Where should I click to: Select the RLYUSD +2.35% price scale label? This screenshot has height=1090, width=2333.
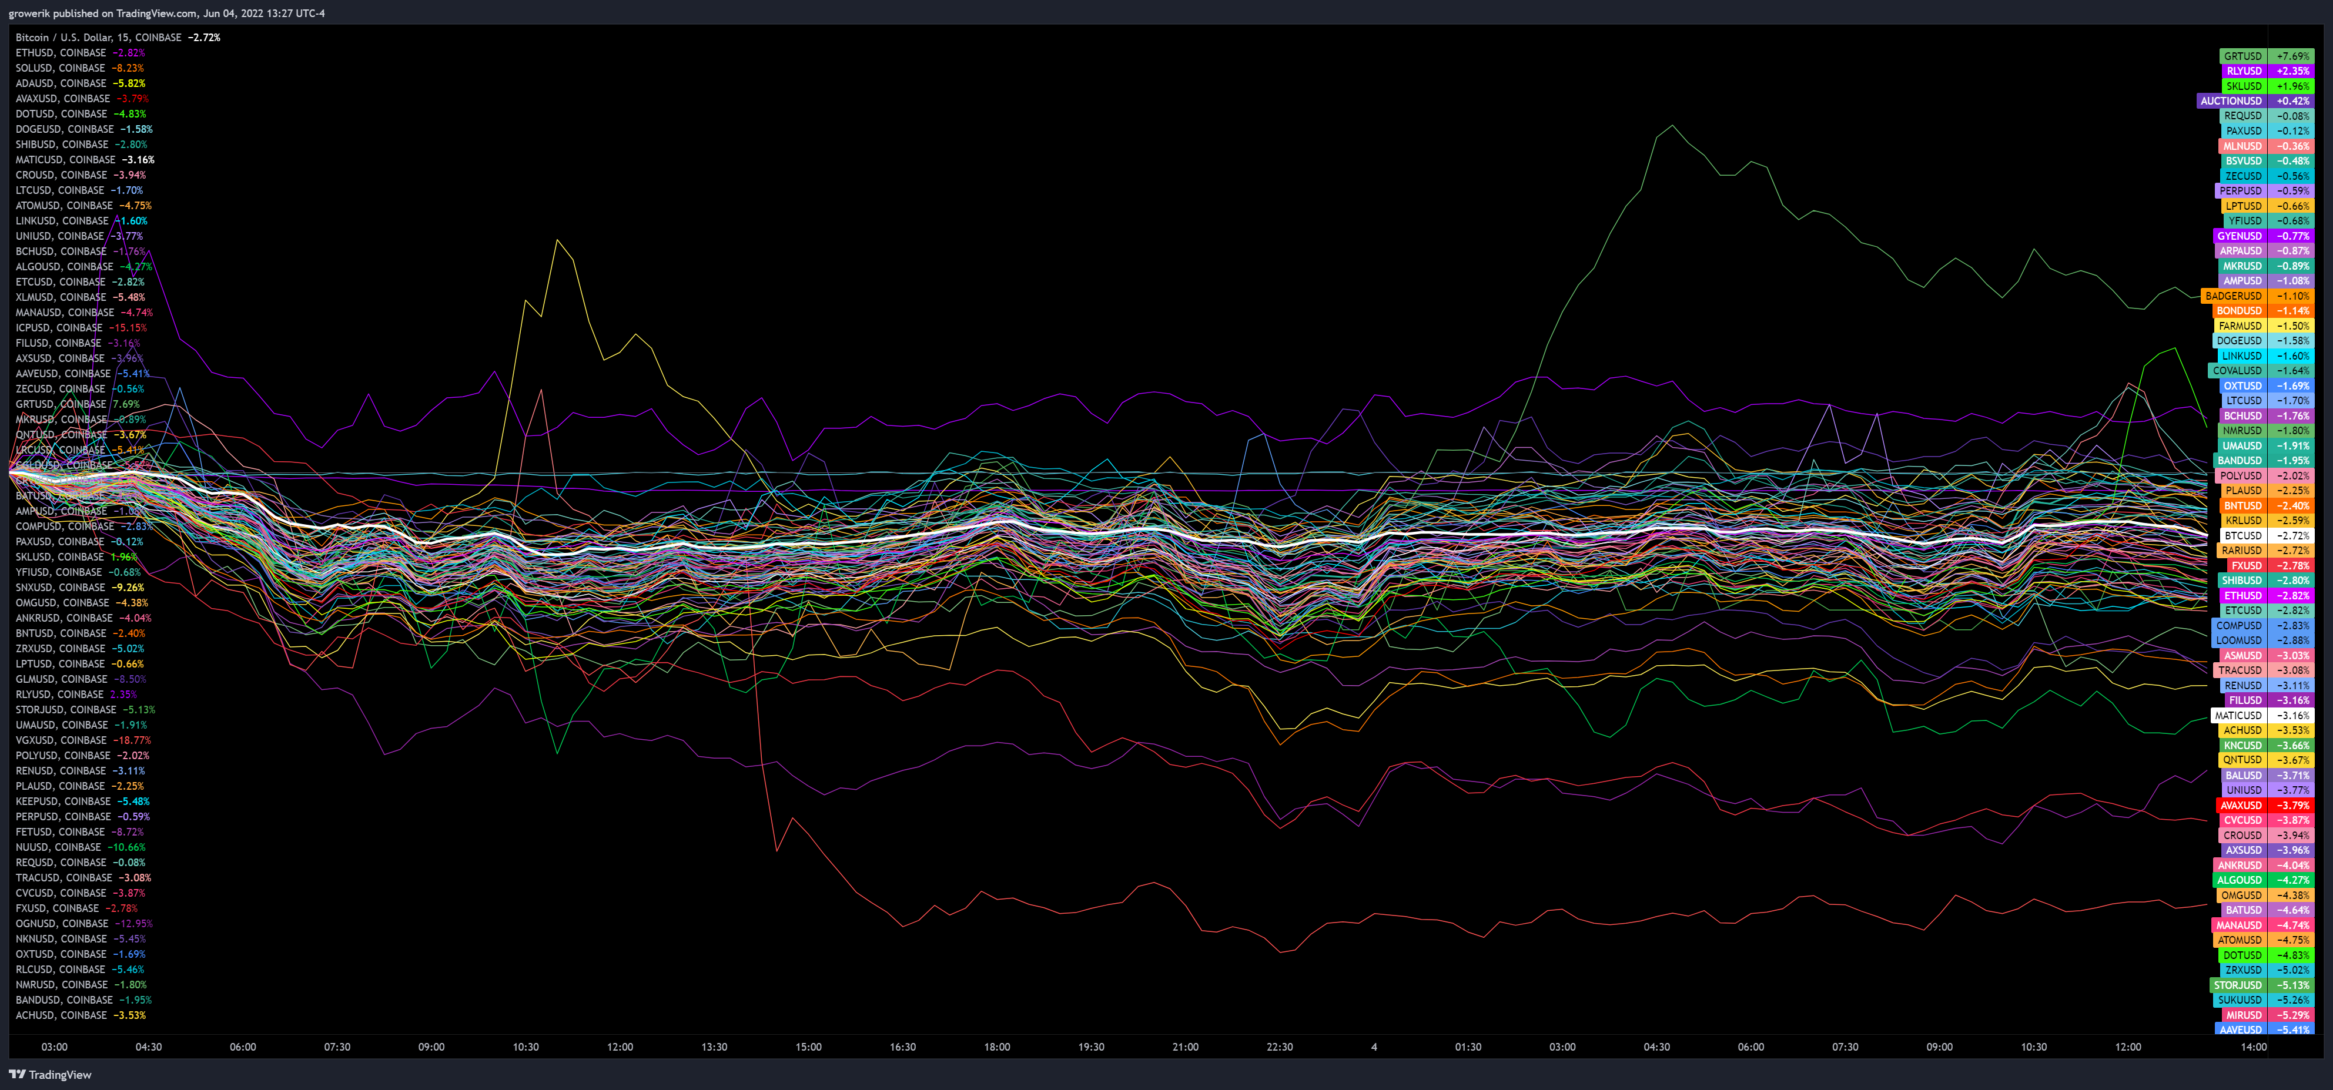point(2267,71)
